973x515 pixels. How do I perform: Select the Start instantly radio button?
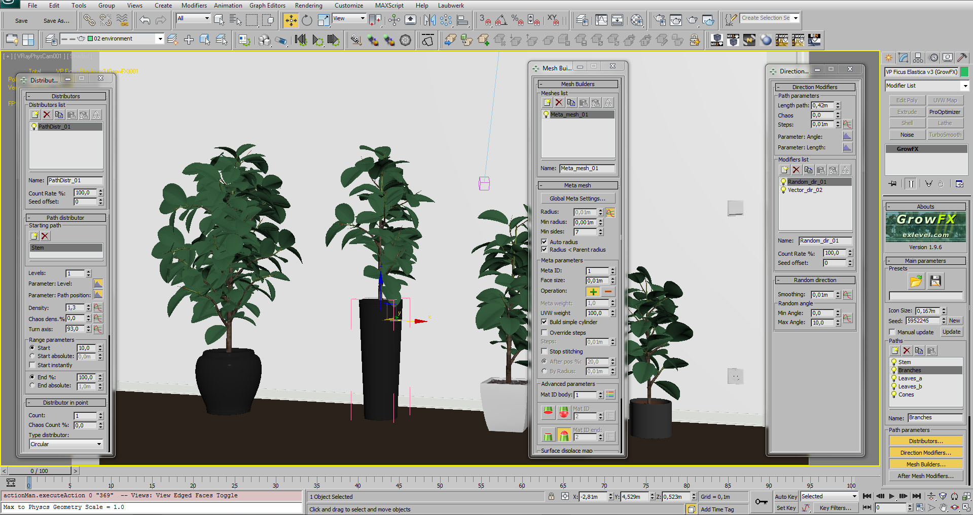[x=32, y=365]
